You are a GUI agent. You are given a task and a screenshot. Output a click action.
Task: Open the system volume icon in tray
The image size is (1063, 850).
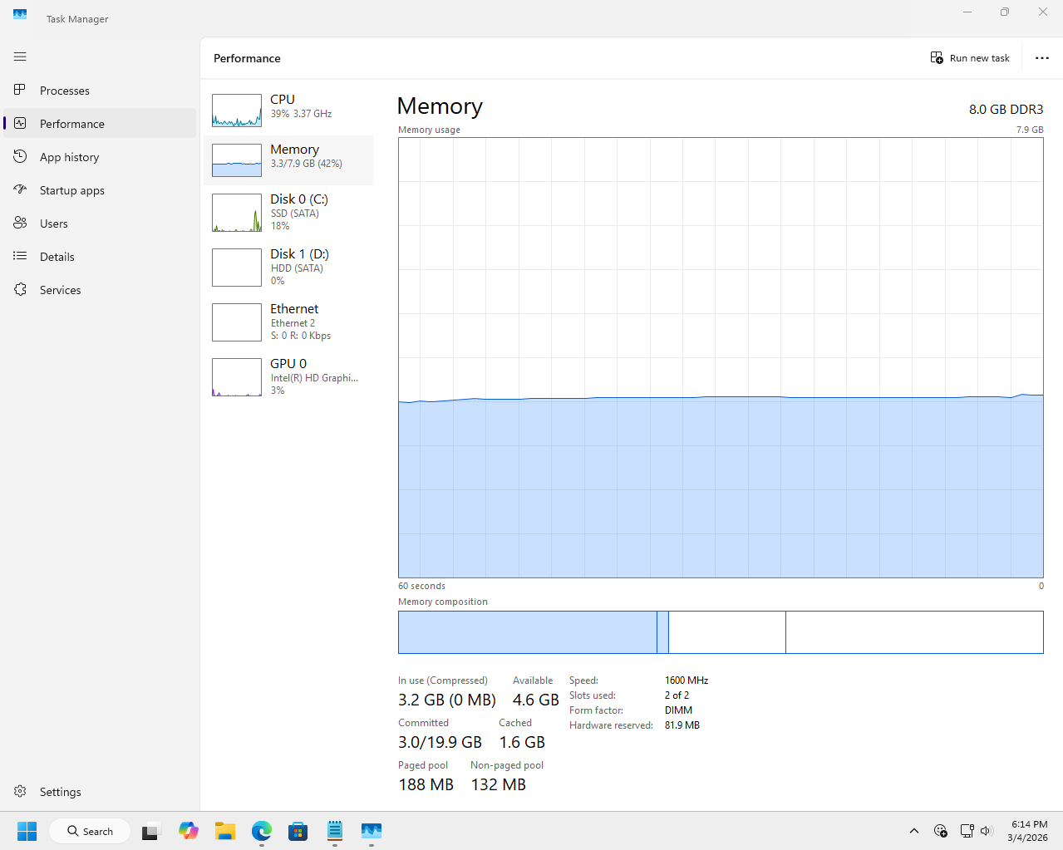(x=987, y=831)
